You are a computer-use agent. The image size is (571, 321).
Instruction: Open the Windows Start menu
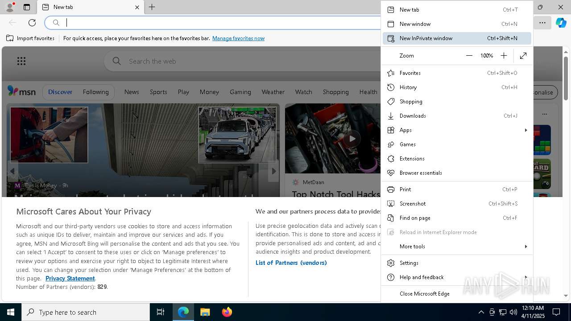click(x=11, y=312)
